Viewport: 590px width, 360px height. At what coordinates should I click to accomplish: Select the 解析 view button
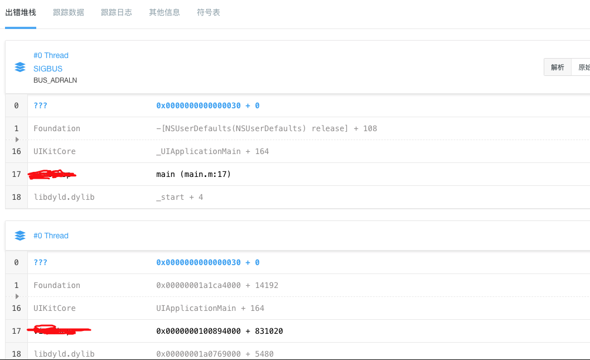coord(558,67)
